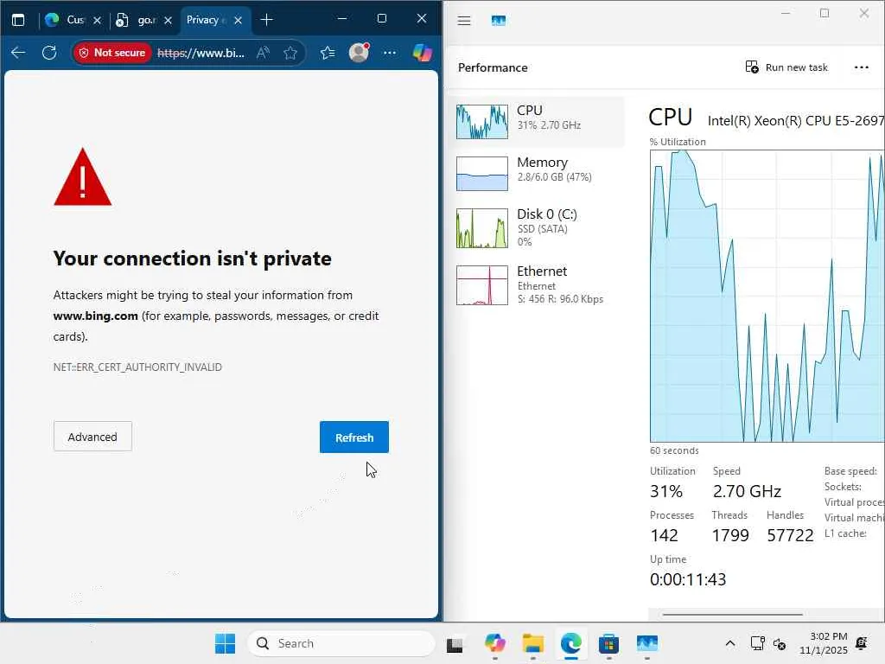Select Memory in the Performance list
885x664 pixels.
click(537, 173)
